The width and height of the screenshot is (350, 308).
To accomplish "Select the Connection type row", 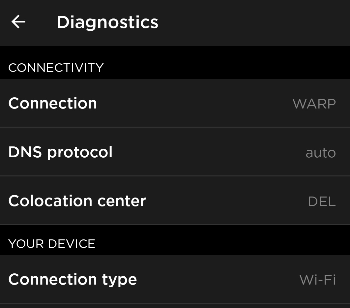I will pos(175,279).
